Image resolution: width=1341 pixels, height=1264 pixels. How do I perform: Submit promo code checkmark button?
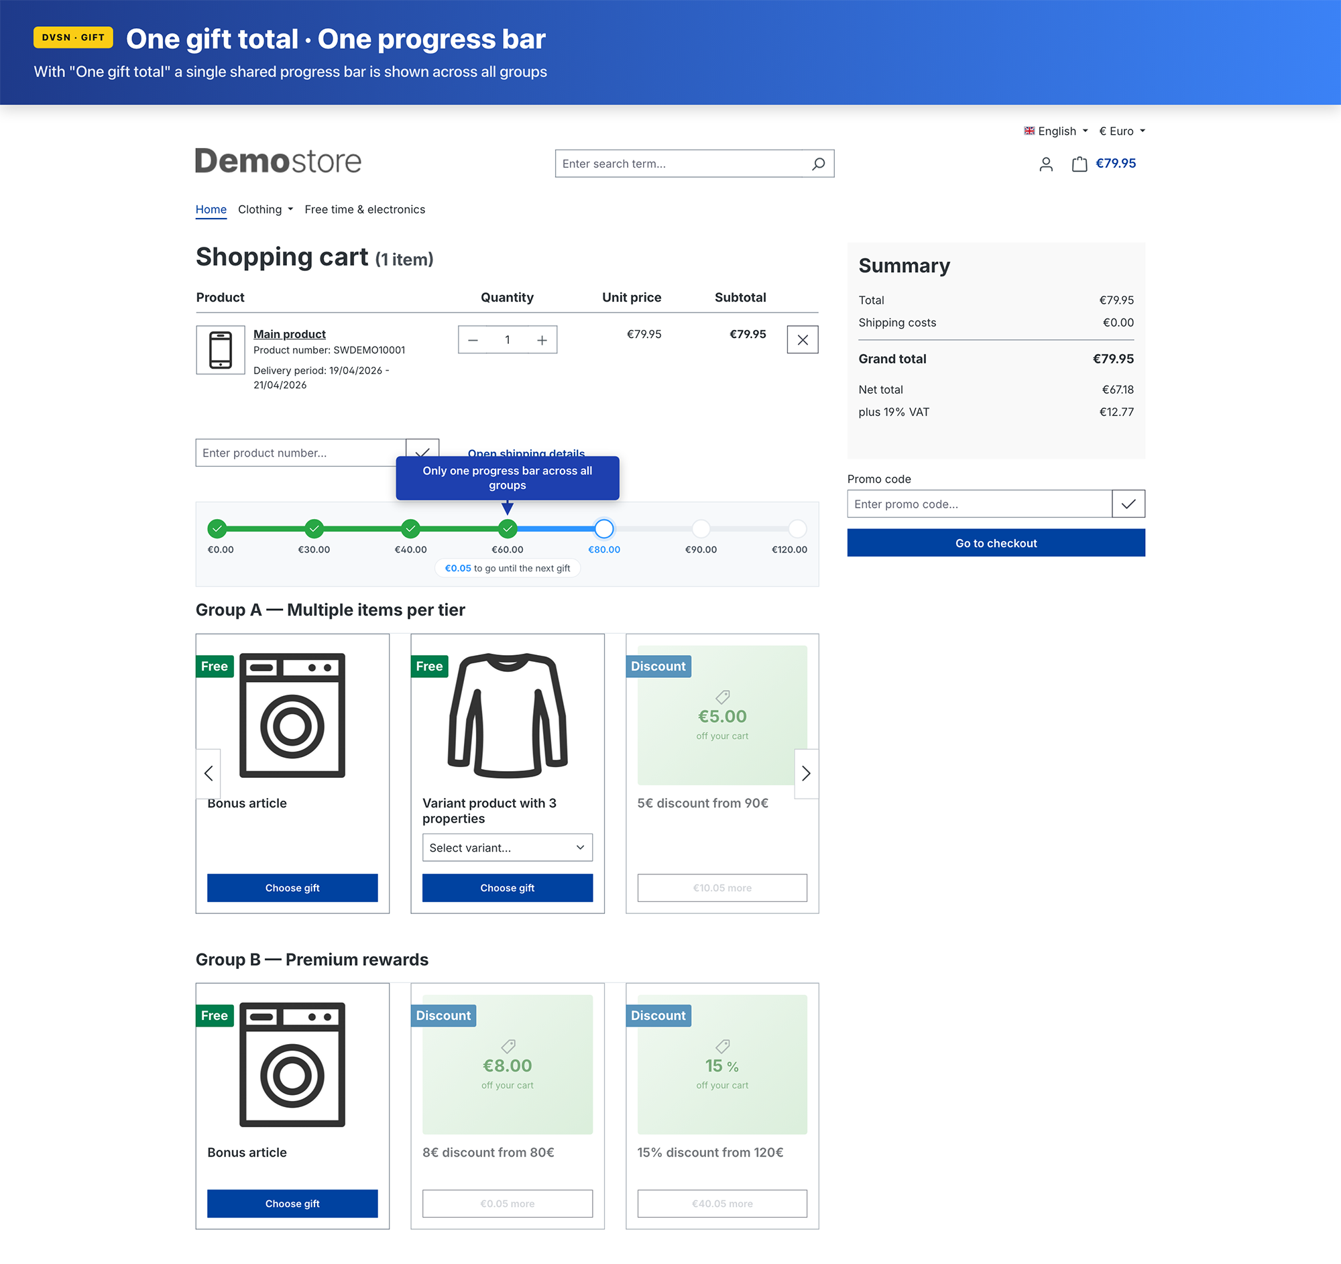(1128, 504)
